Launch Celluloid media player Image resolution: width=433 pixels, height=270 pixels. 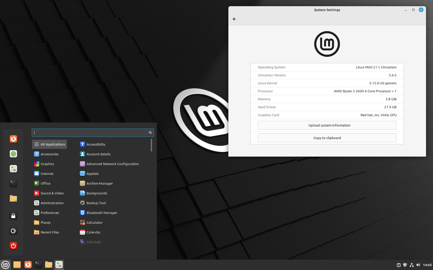coord(90,242)
